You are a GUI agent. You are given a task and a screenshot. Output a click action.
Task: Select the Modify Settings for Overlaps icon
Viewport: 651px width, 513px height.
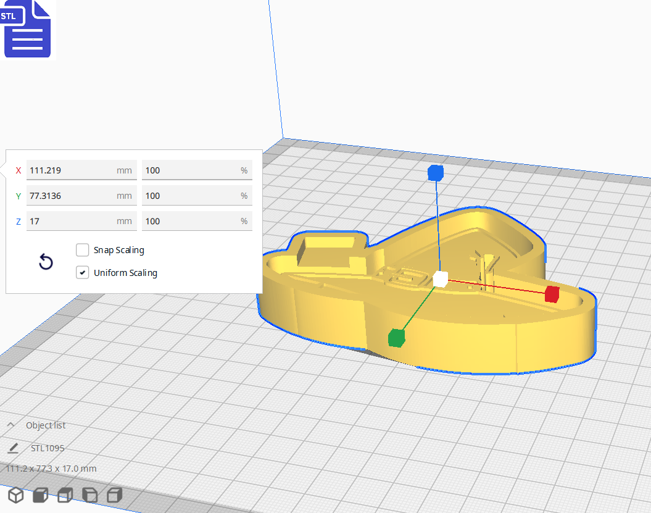pos(64,495)
